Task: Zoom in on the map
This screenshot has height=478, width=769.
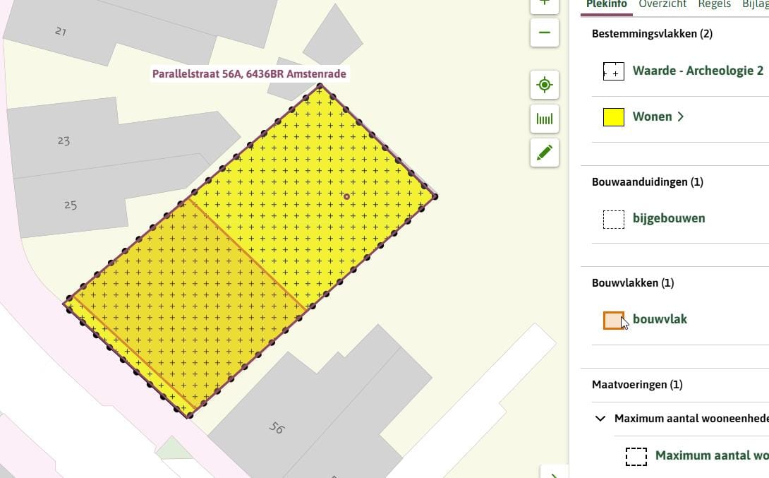Action: click(544, 4)
